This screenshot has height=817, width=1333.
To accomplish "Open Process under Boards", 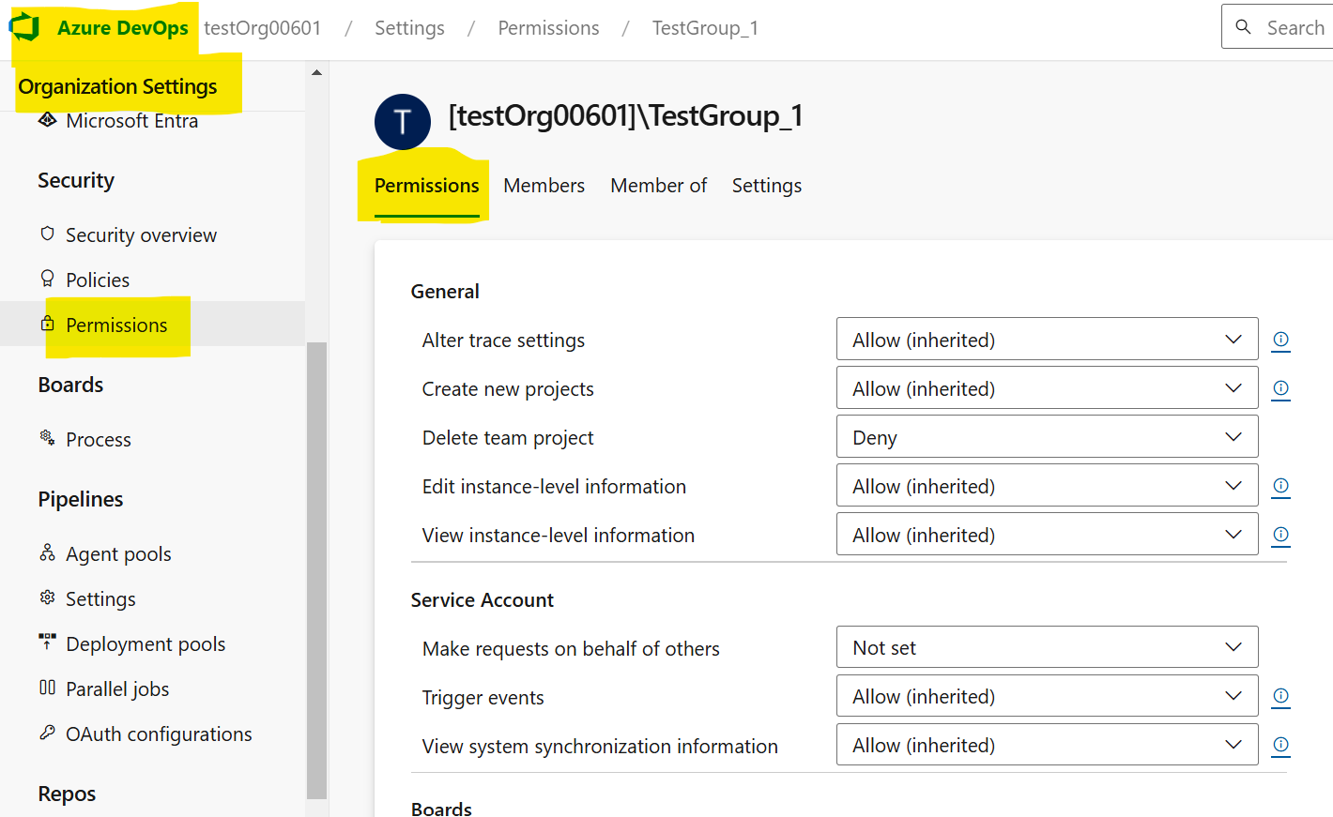I will [x=99, y=440].
